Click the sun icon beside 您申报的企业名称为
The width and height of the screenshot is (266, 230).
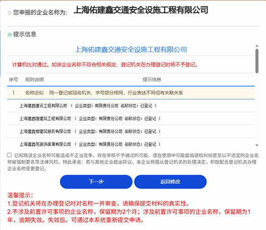click(x=9, y=13)
